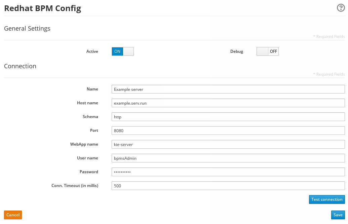Enable the Debug toggle
Viewport: 348px width, 224px height.
click(x=267, y=51)
